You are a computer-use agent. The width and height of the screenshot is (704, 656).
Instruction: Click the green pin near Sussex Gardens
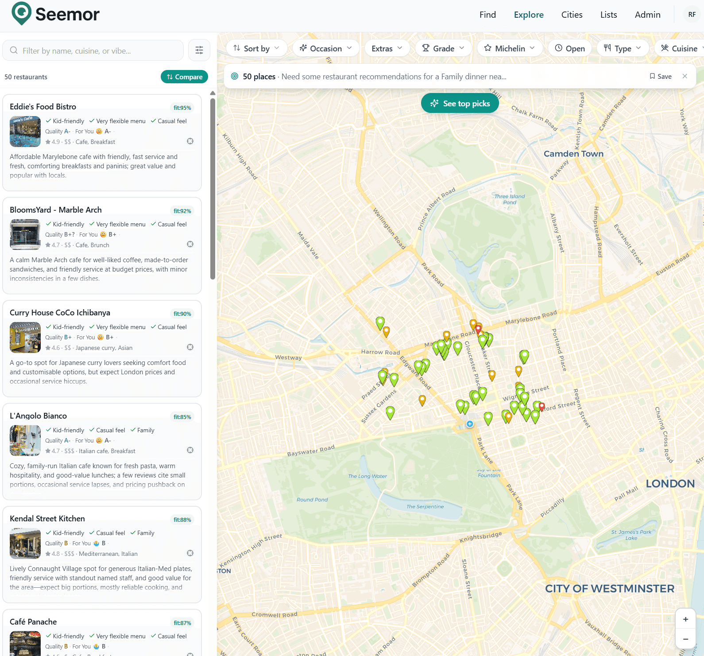point(390,412)
